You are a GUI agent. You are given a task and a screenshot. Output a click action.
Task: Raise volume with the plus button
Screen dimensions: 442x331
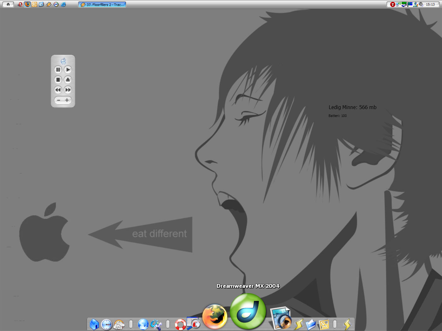click(67, 100)
